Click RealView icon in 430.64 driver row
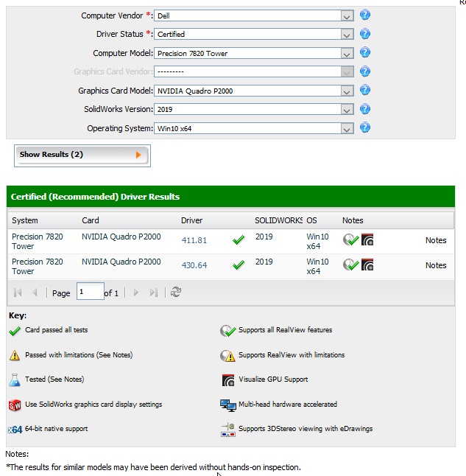466x476 pixels. click(x=350, y=265)
